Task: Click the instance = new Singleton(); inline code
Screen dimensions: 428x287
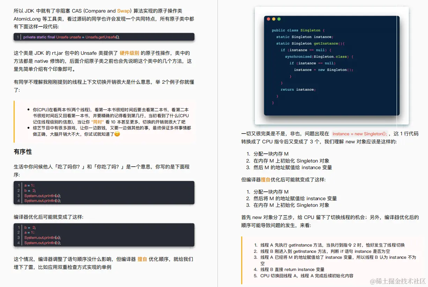Action: click(360, 134)
